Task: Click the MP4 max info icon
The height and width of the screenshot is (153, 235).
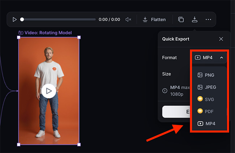Action: pos(165,91)
